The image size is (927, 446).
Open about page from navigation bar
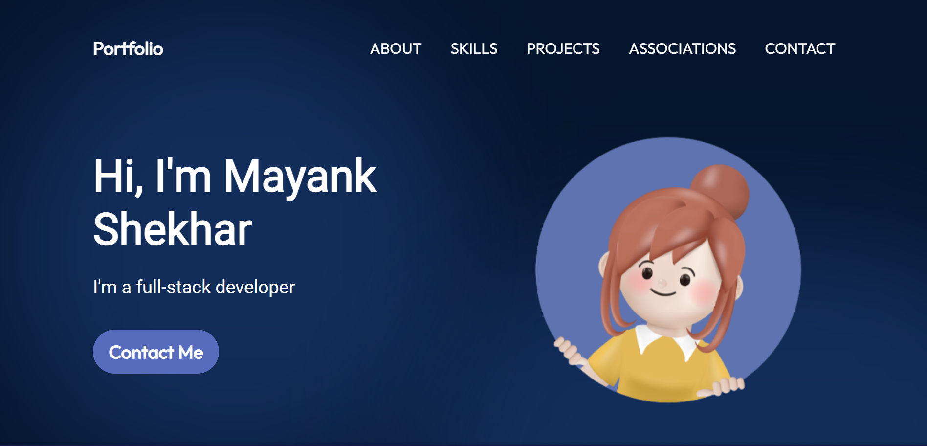396,49
